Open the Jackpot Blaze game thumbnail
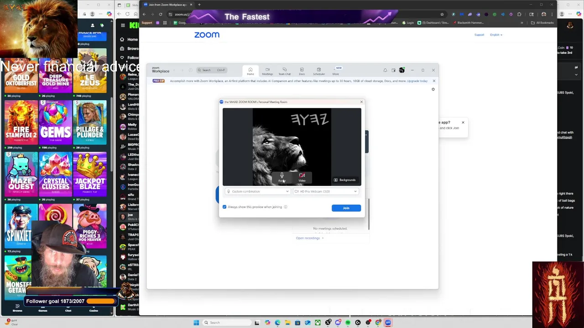The image size is (584, 328). [90, 174]
